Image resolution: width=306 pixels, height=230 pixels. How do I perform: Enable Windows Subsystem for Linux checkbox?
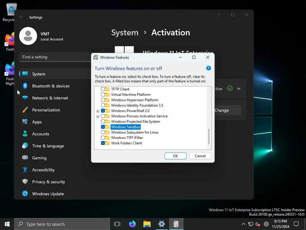point(103,132)
